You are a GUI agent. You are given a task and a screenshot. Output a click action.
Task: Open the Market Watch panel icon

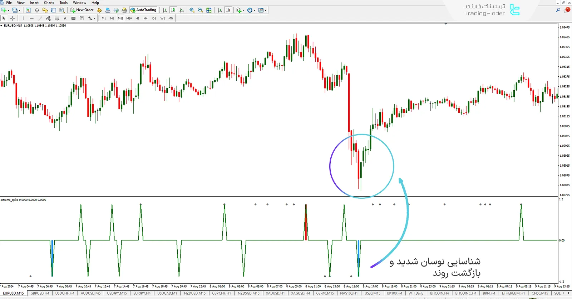click(x=29, y=10)
